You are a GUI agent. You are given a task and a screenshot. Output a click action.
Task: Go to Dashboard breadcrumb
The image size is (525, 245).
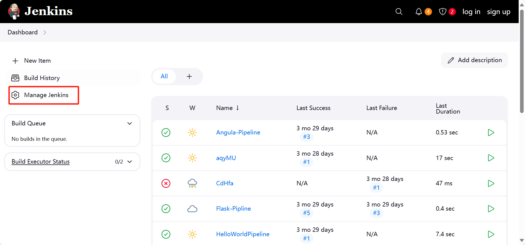23,32
